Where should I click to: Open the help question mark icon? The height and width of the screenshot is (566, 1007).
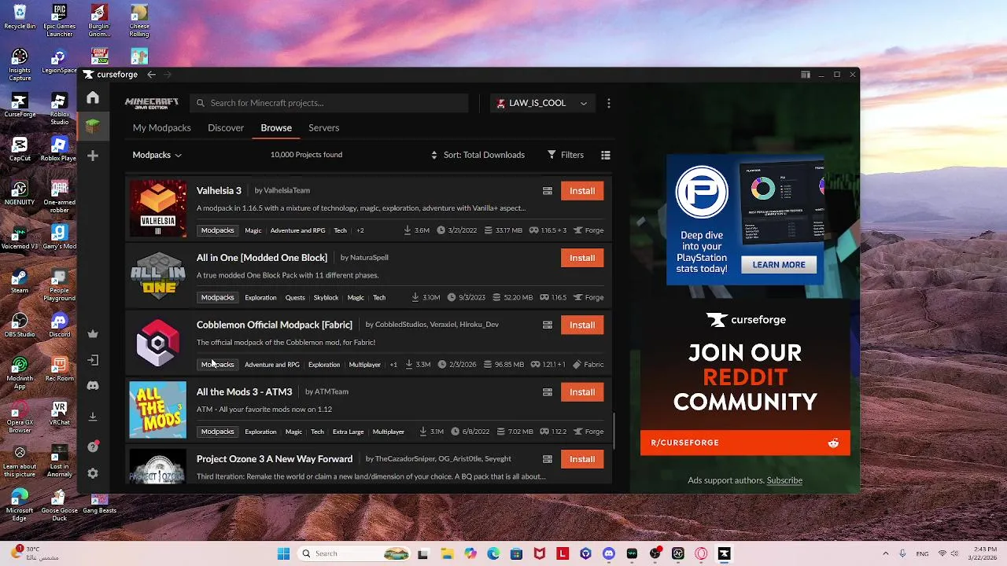(x=93, y=447)
